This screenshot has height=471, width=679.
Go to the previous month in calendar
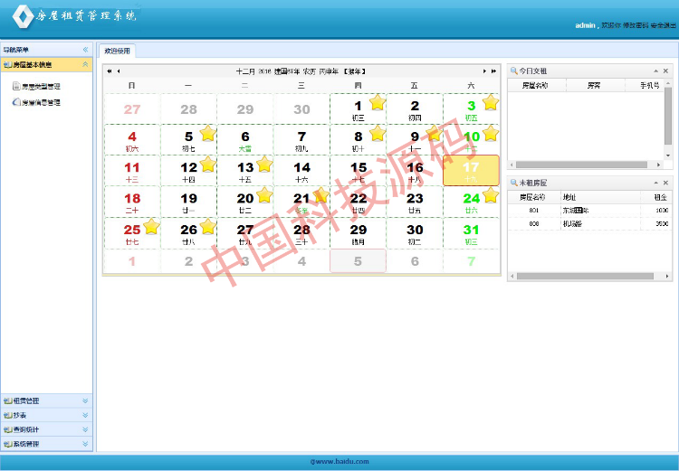pos(118,71)
